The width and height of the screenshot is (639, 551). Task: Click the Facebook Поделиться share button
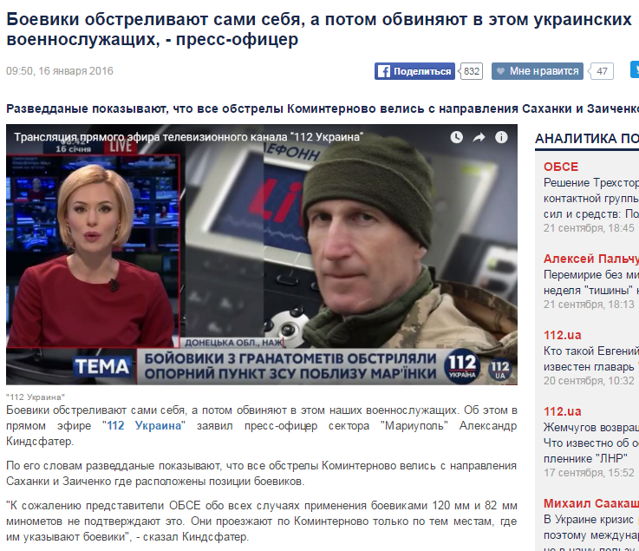tap(414, 71)
